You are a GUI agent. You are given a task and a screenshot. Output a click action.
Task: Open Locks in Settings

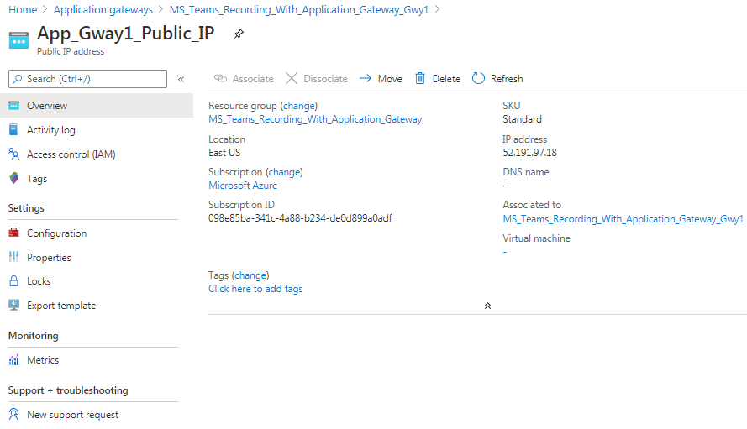pyautogui.click(x=39, y=281)
